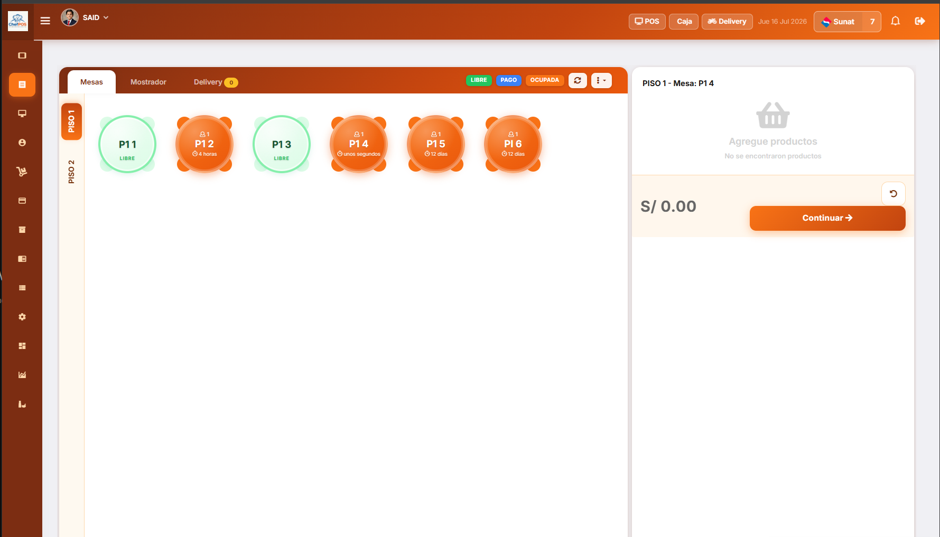Select the PISO 2 floor tab
Viewport: 940px width, 537px height.
71,172
